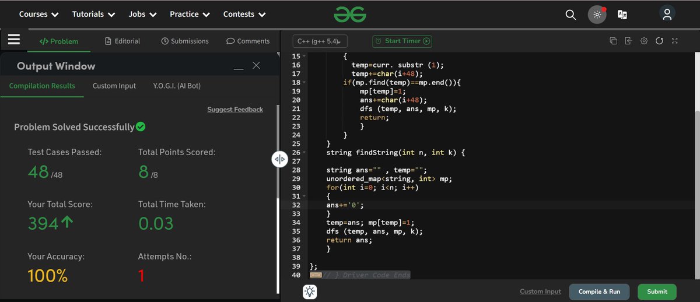700x302 pixels.
Task: Click the panel splitter handle
Action: [279, 159]
